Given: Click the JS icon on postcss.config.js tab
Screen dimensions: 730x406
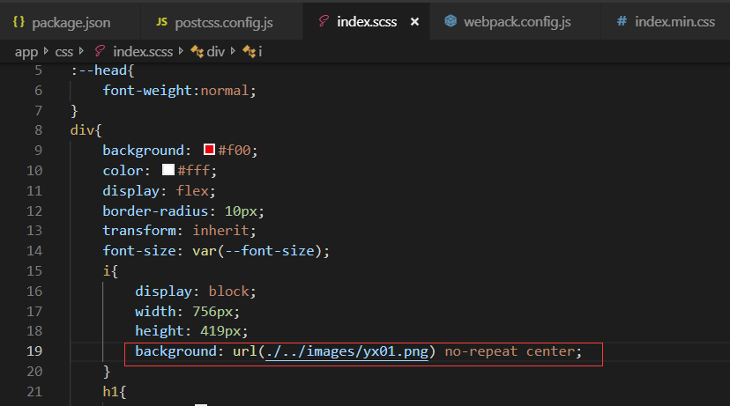Looking at the screenshot, I should tap(160, 20).
